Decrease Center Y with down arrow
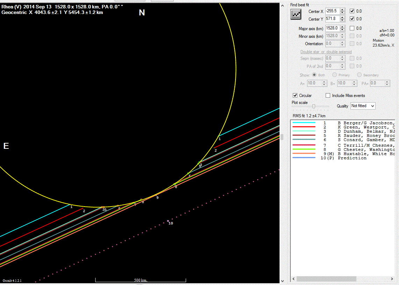399x285 pixels. (x=342, y=20)
